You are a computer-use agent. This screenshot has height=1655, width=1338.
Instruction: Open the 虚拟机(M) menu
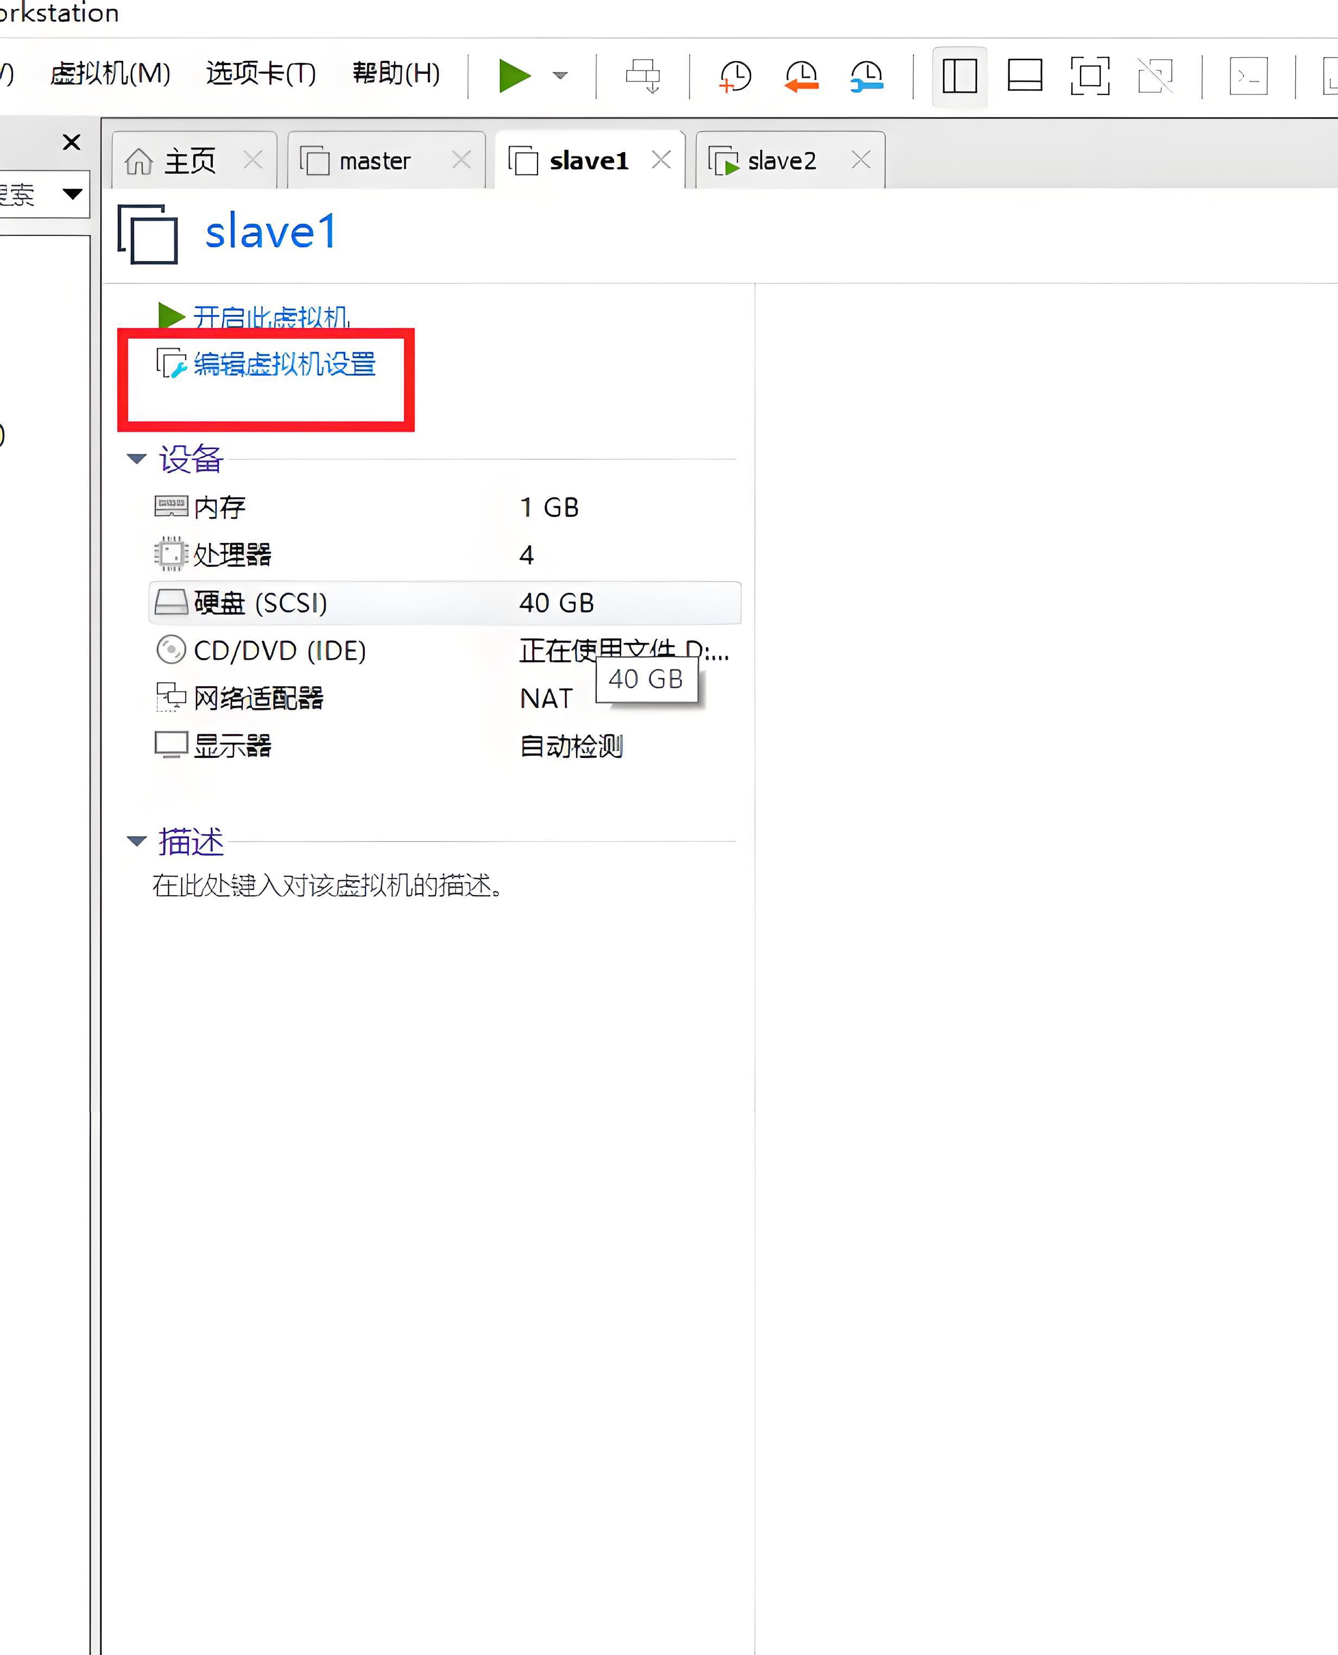[110, 74]
